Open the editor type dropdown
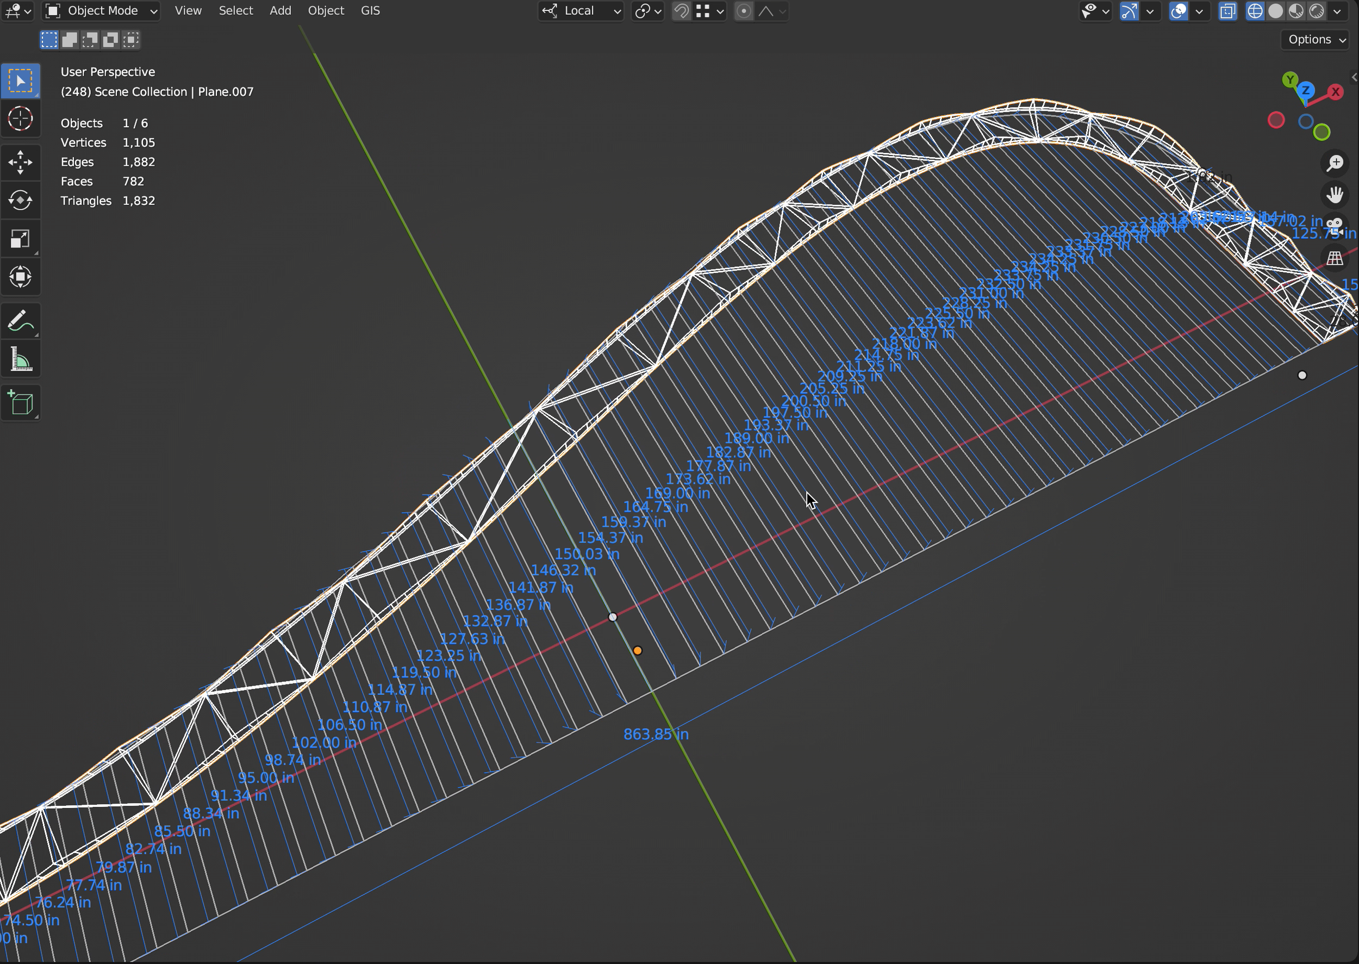Screen dimensions: 1359x964 (18, 11)
